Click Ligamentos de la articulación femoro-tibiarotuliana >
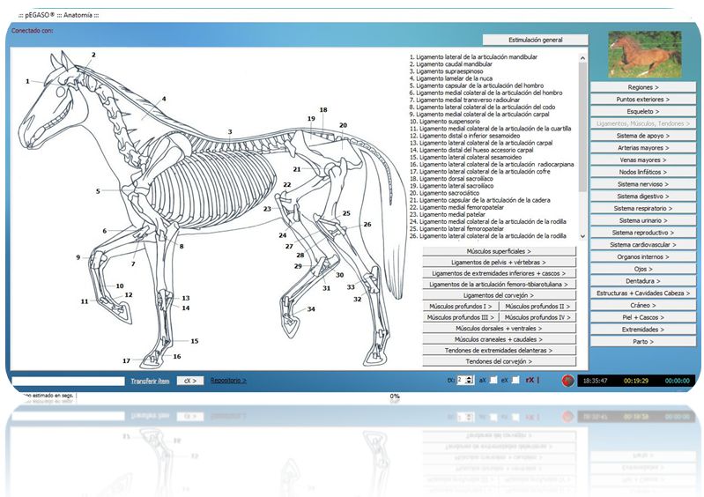Image resolution: width=704 pixels, height=497 pixels. [499, 285]
